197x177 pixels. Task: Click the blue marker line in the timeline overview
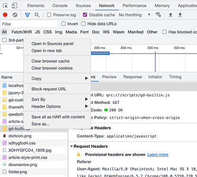(155, 61)
